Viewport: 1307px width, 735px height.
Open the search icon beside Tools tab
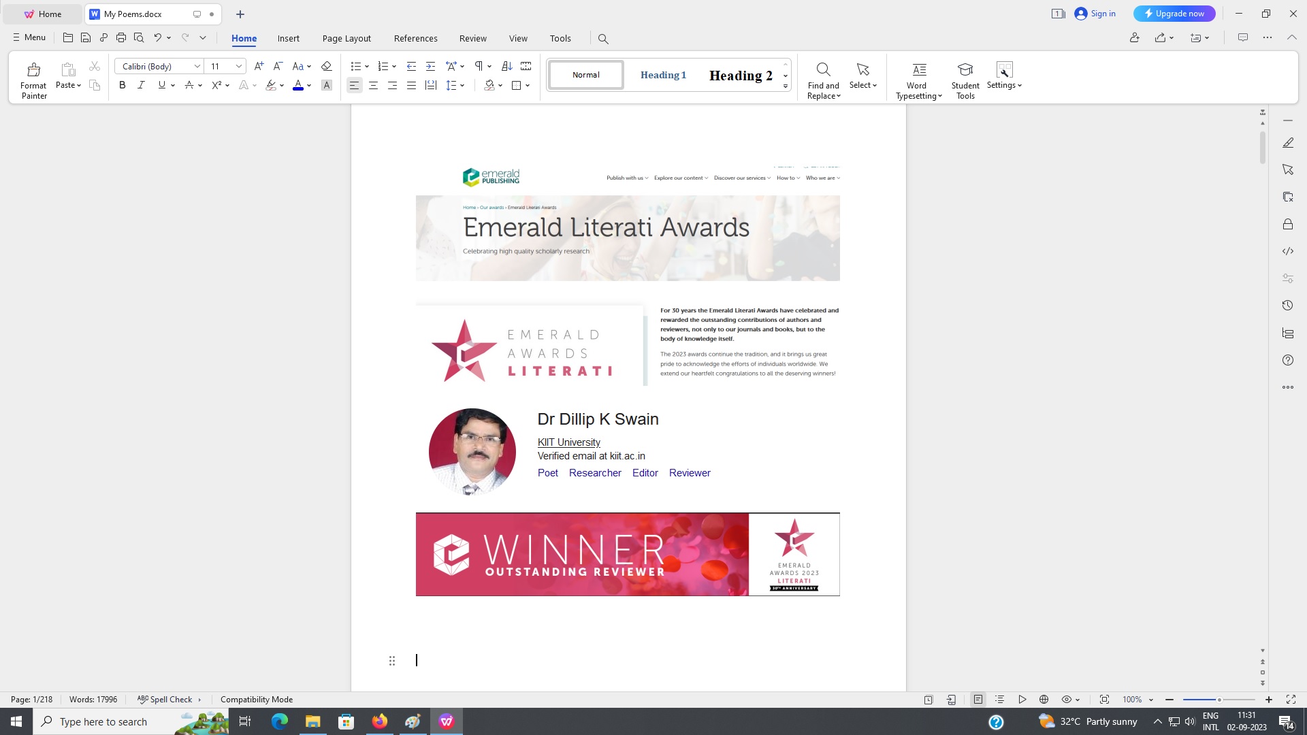coord(603,39)
